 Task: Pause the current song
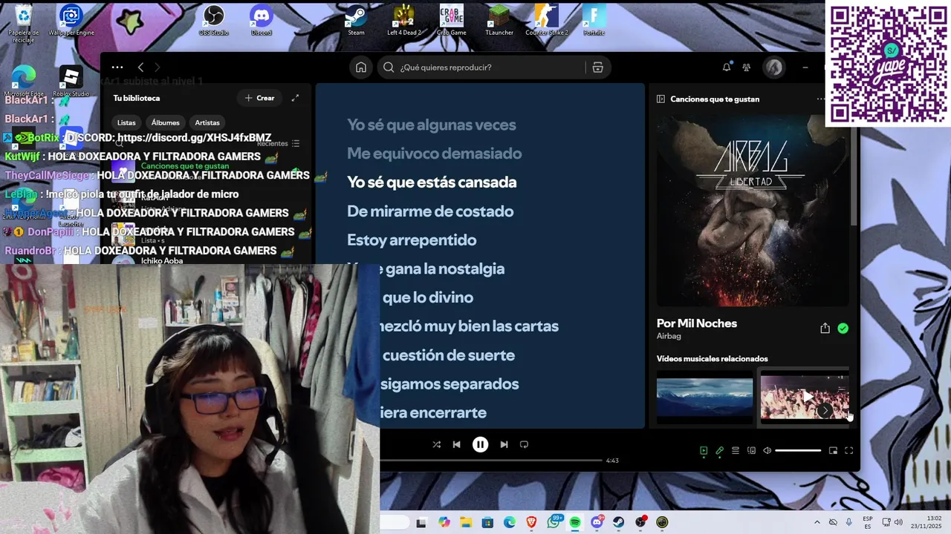coord(481,444)
